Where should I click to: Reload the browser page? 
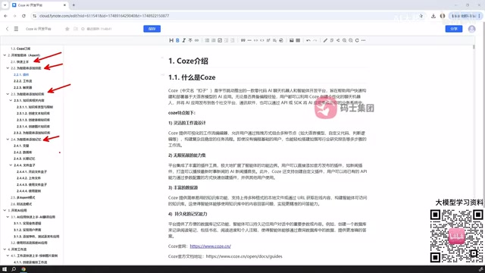tap(23, 16)
